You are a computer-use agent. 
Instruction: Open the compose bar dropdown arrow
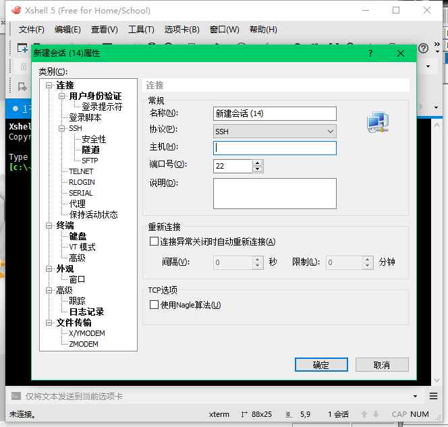tap(415, 397)
